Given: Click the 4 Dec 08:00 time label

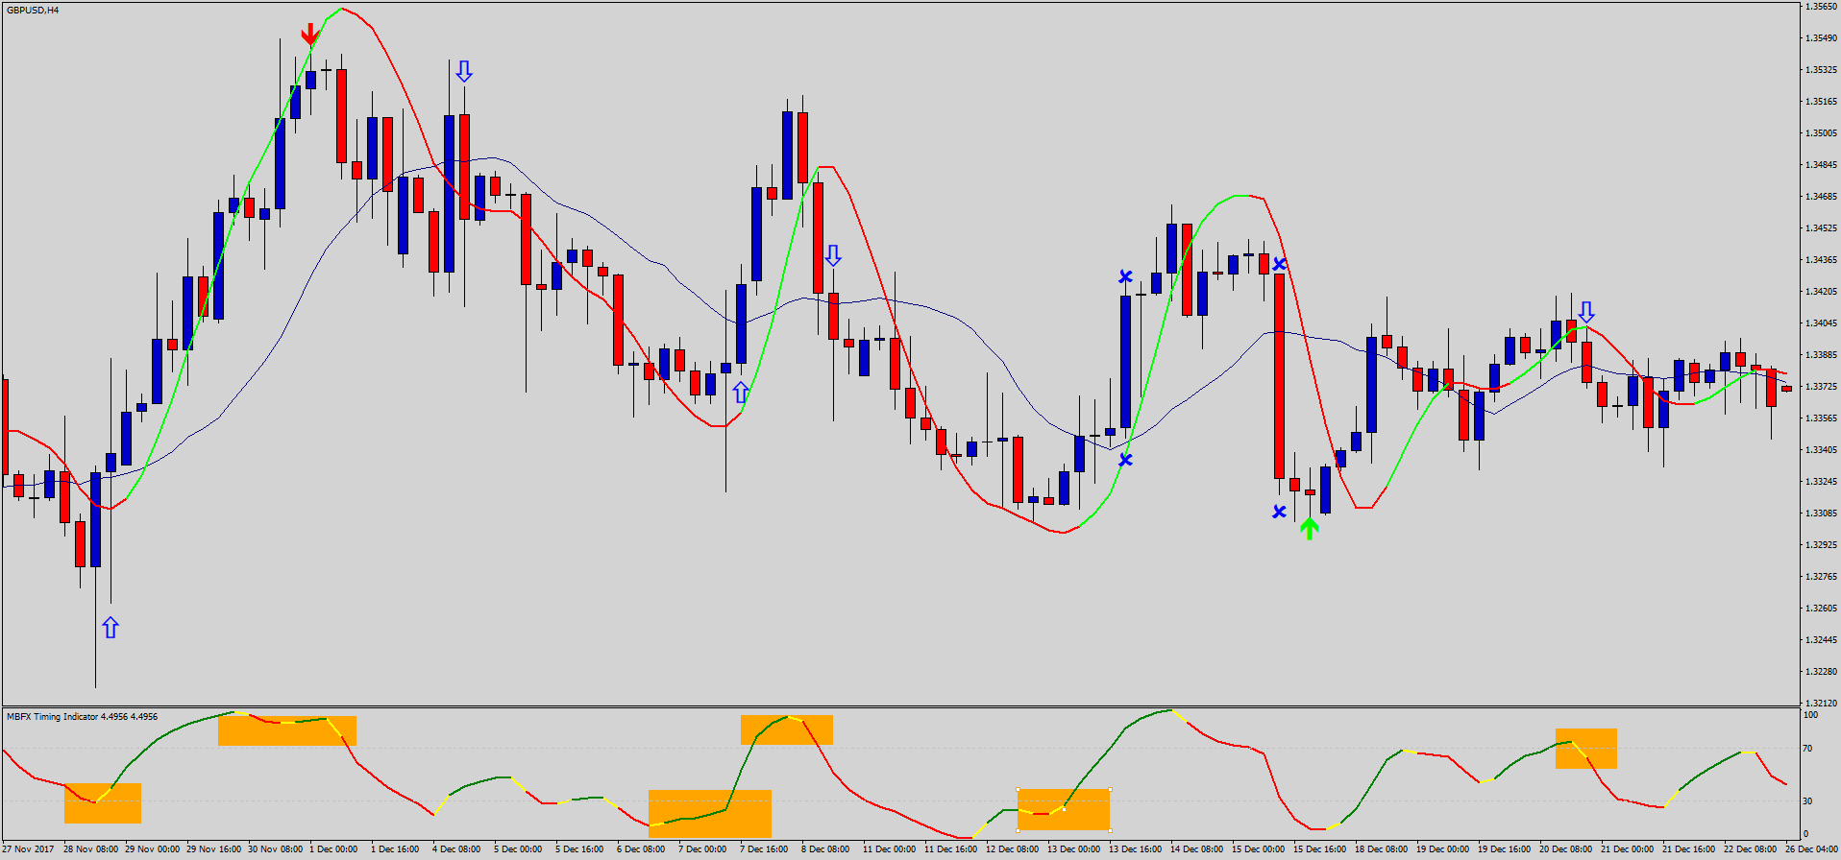Looking at the screenshot, I should [x=456, y=849].
